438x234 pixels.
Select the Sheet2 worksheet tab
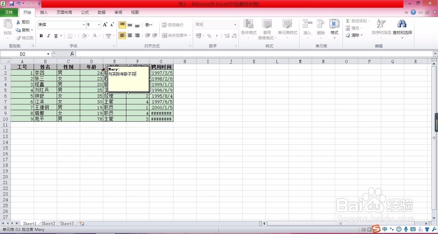pyautogui.click(x=48, y=224)
